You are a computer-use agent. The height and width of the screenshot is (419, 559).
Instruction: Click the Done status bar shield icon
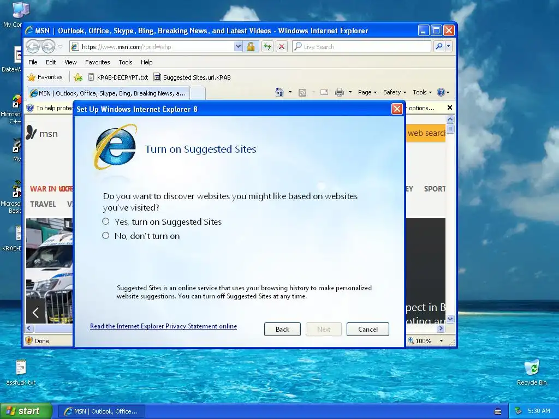[x=29, y=340]
